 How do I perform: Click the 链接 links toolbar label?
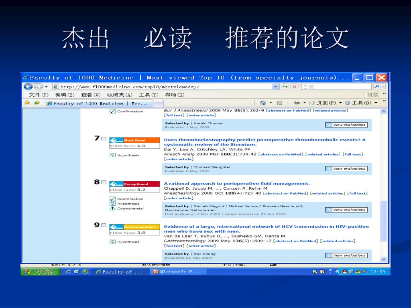point(373,95)
